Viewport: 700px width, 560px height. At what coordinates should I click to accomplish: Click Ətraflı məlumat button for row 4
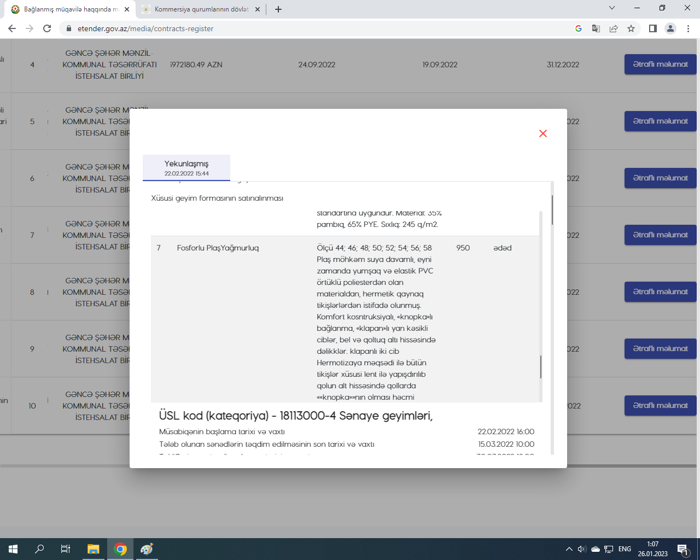[660, 65]
